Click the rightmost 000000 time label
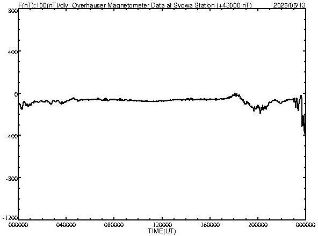The height and width of the screenshot is (236, 318). (306, 225)
